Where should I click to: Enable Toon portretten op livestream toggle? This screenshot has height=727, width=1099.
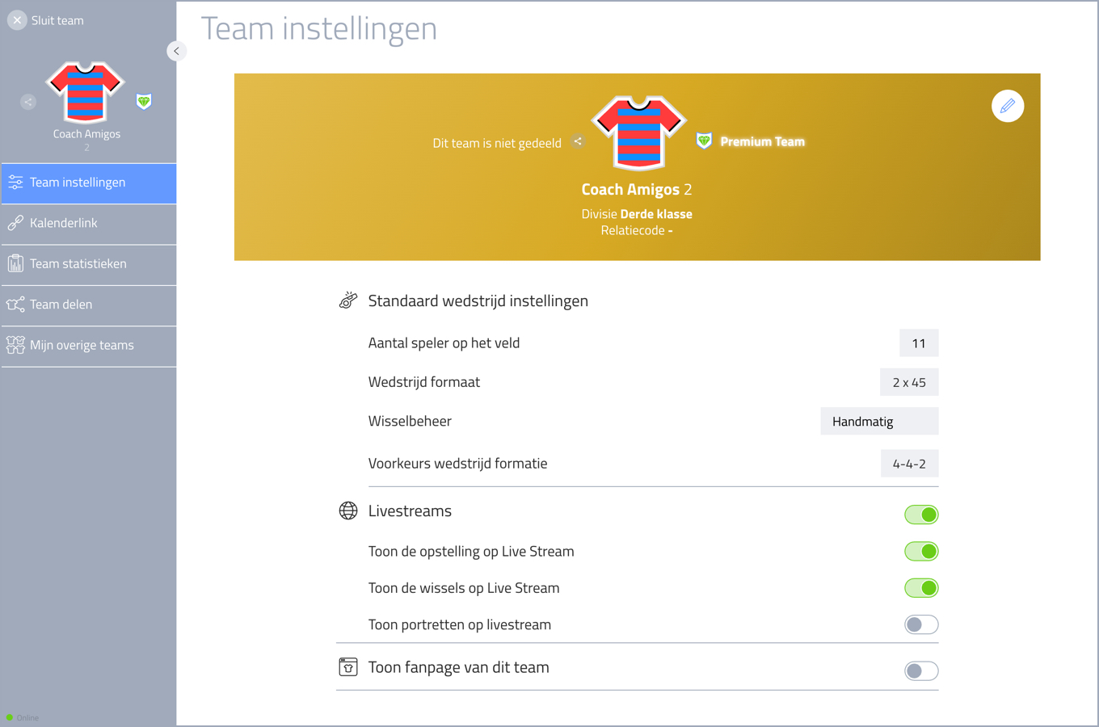pyautogui.click(x=921, y=624)
